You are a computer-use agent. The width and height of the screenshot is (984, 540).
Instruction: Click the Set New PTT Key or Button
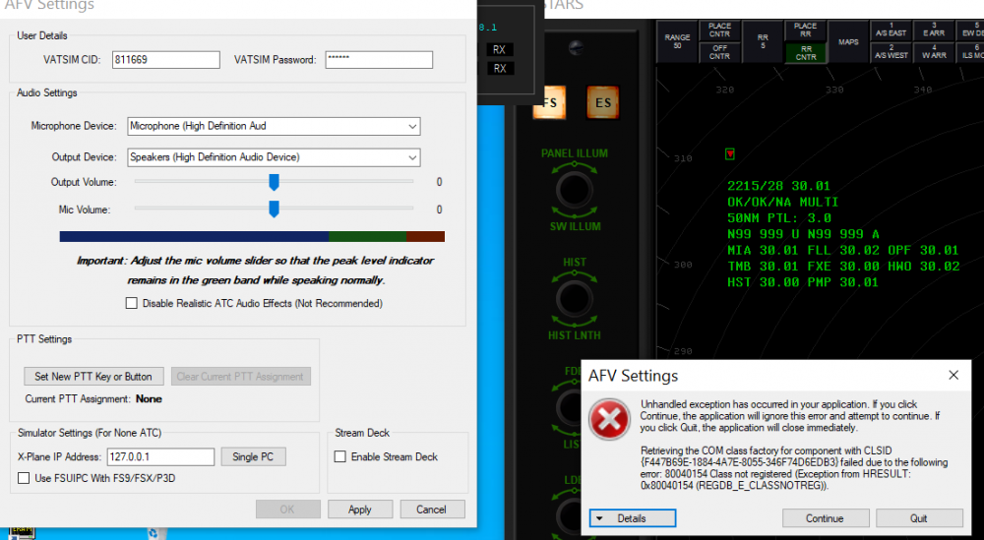pos(93,377)
